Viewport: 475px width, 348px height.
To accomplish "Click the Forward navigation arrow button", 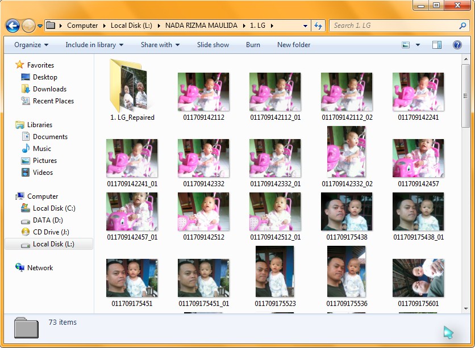I will click(x=29, y=26).
